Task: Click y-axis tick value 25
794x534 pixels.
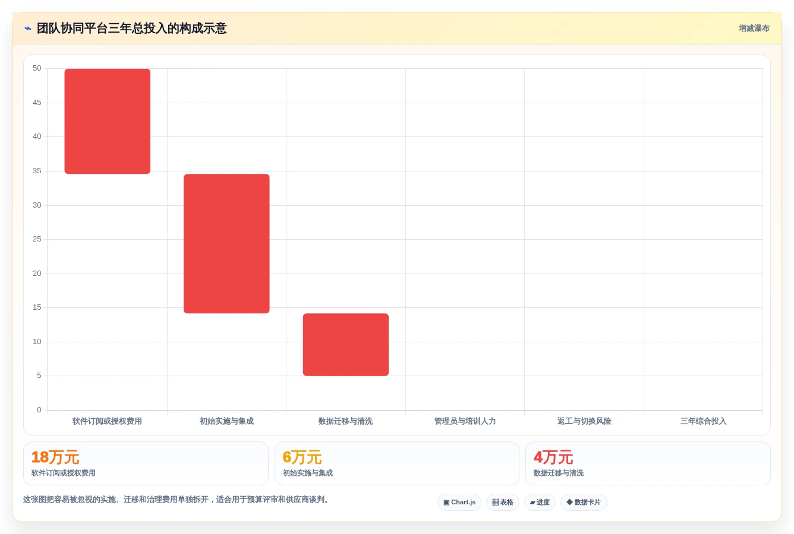Action: pos(37,239)
